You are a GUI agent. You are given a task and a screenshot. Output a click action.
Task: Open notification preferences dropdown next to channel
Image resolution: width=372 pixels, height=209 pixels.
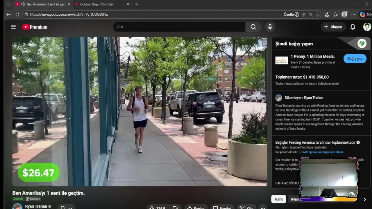(x=66, y=207)
